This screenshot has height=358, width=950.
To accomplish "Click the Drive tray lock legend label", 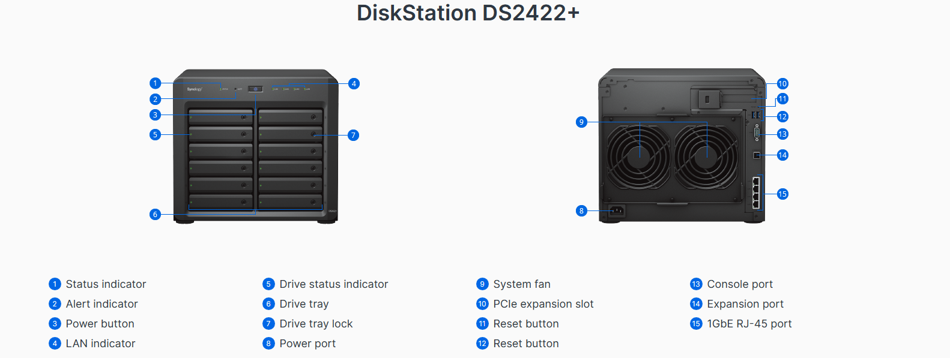I will pos(316,324).
